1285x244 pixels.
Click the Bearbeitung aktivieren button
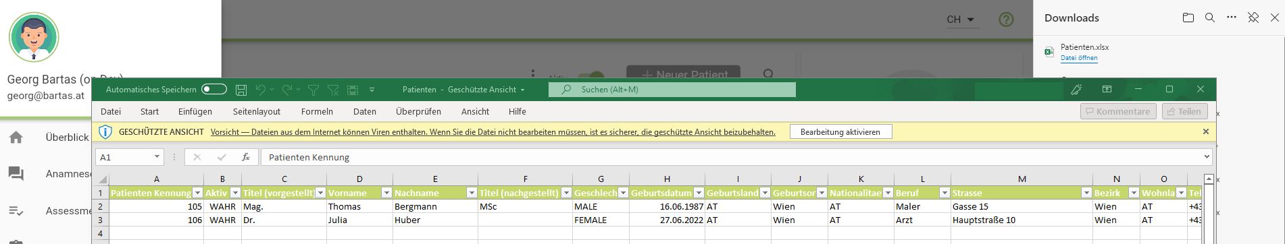click(x=840, y=132)
